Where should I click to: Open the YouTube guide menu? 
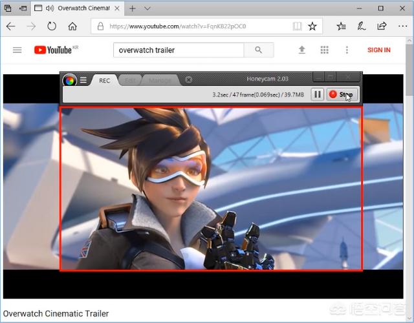pyautogui.click(x=17, y=50)
